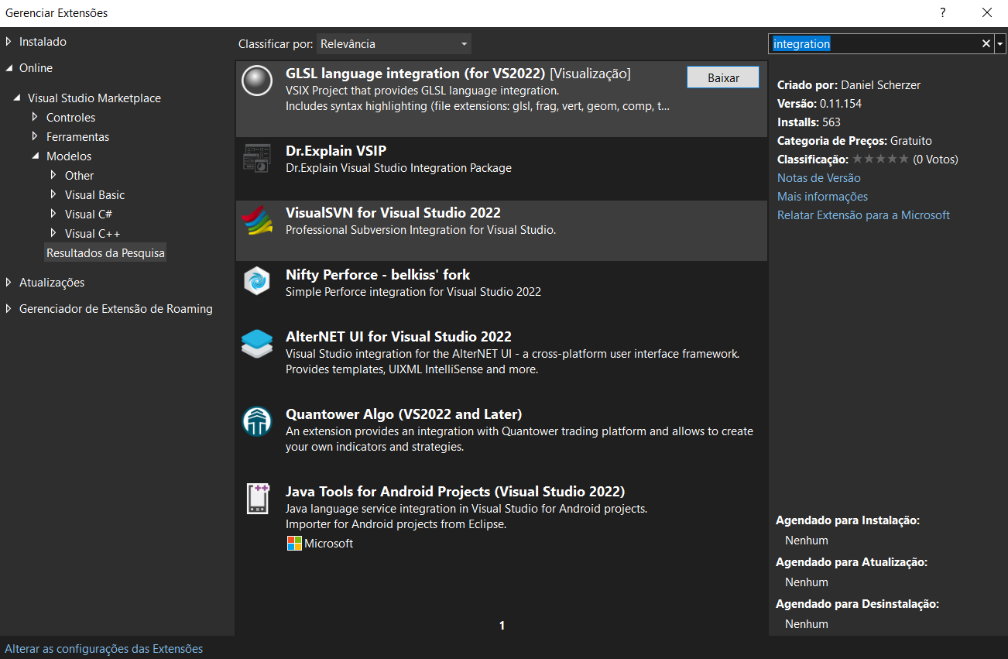Viewport: 1008px width, 659px height.
Task: Select the Dr.Explain VSIP result title
Action: pyautogui.click(x=336, y=151)
